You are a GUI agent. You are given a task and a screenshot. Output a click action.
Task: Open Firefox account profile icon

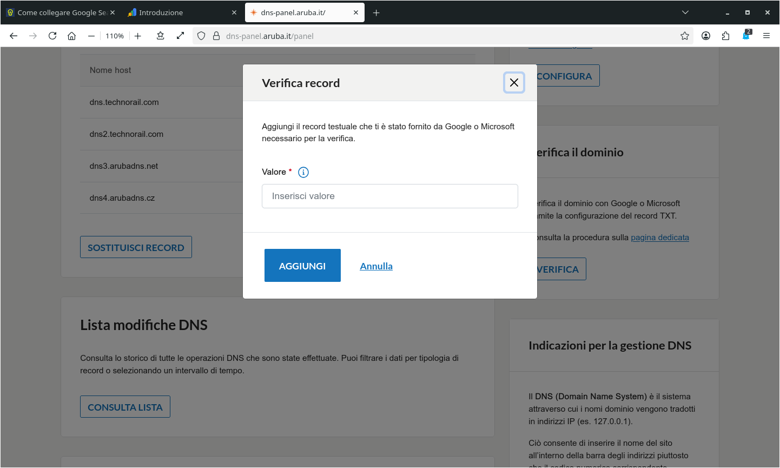pos(706,36)
